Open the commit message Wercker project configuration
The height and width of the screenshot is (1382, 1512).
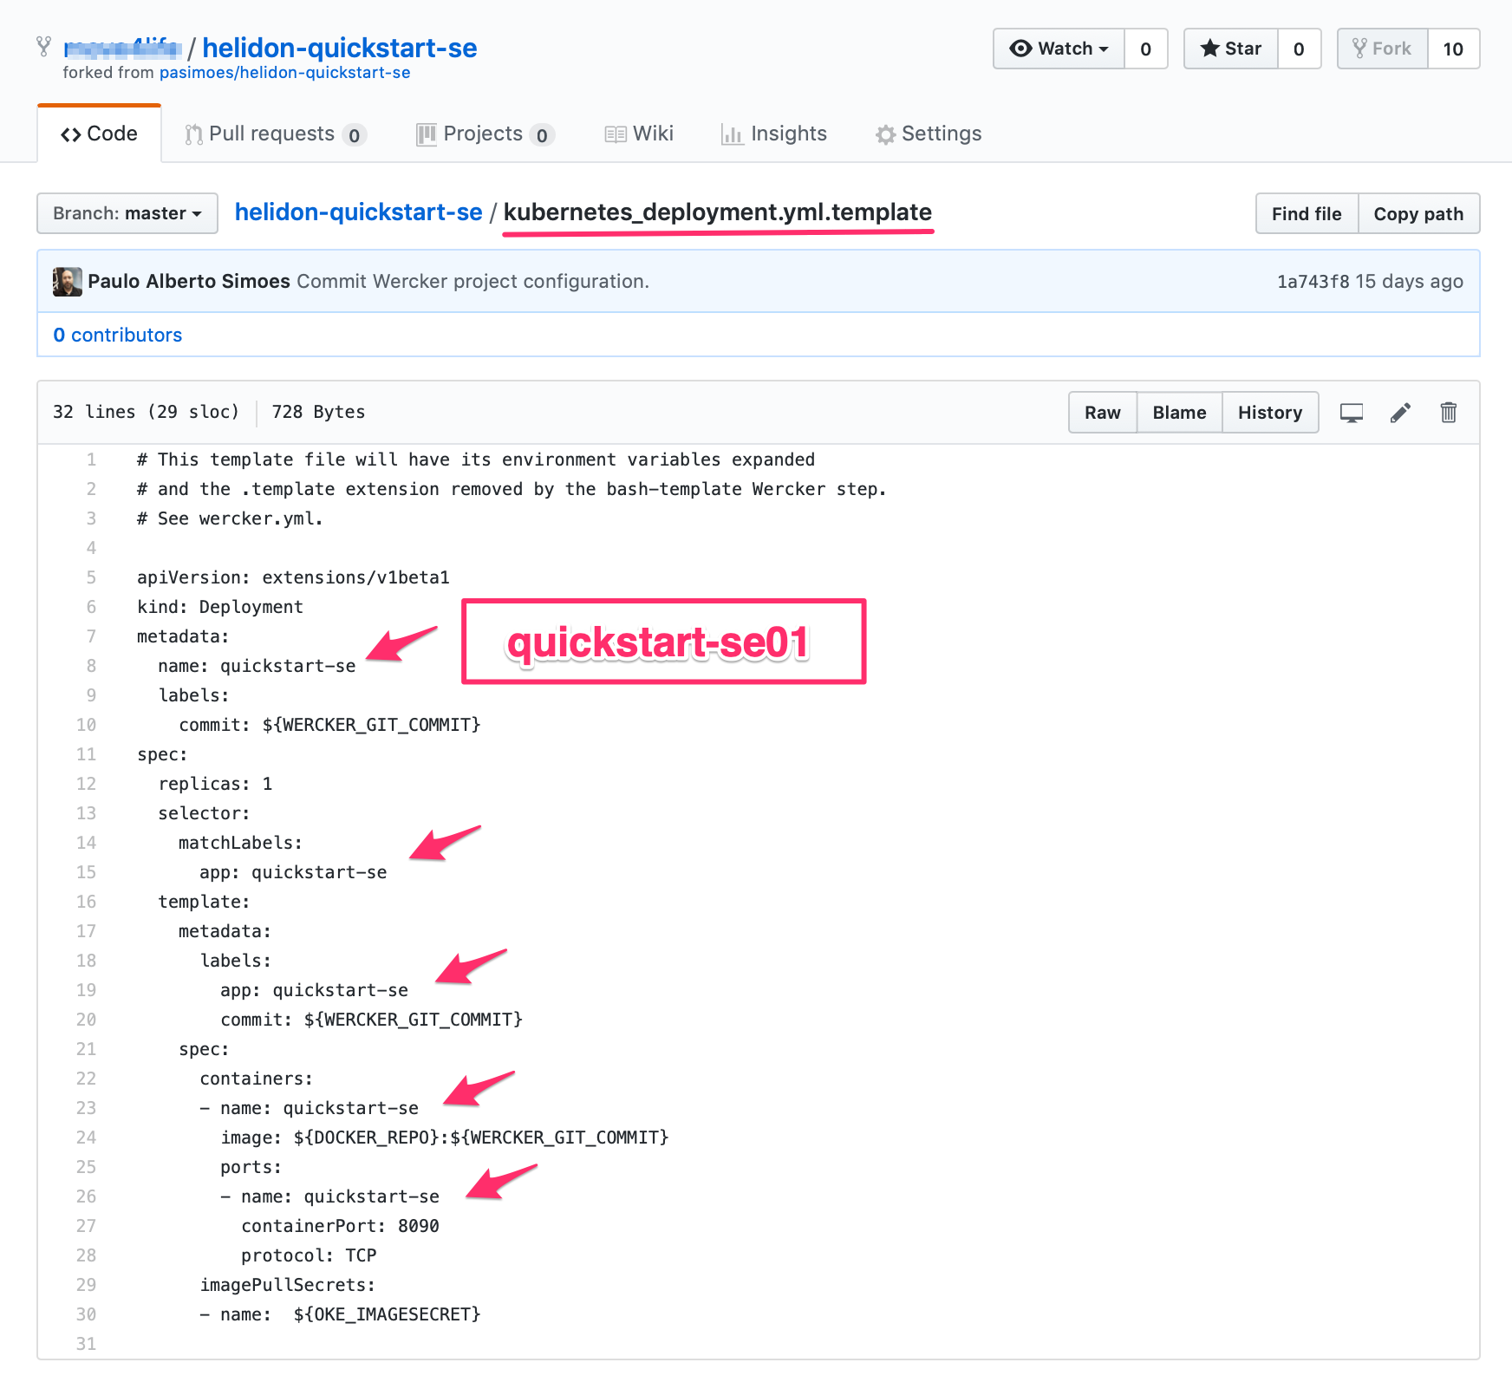tap(472, 282)
